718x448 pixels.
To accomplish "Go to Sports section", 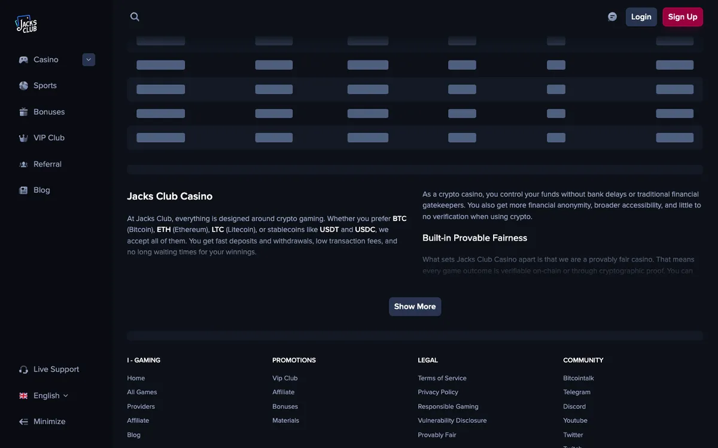I will pyautogui.click(x=45, y=85).
